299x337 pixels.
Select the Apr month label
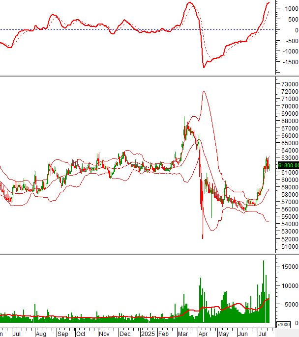tap(203, 334)
